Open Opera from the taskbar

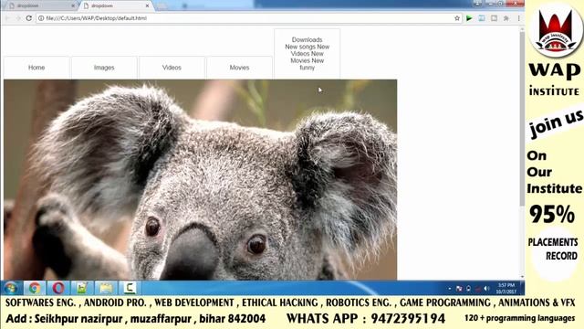pyautogui.click(x=58, y=288)
